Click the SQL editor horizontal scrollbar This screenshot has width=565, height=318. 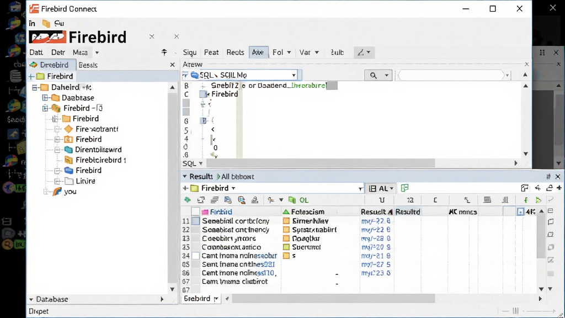(x=321, y=163)
